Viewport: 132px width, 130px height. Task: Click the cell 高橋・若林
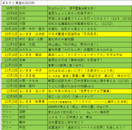[x=33, y=86]
